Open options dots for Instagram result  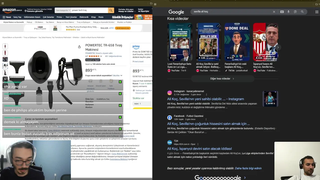[x=206, y=95]
